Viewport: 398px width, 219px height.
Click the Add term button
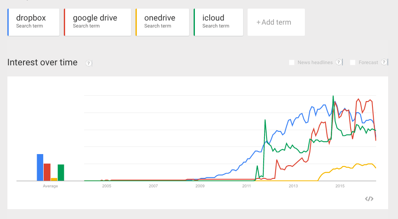[x=276, y=22]
